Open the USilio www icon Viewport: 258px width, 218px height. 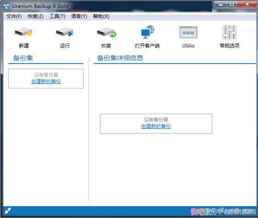(188, 32)
